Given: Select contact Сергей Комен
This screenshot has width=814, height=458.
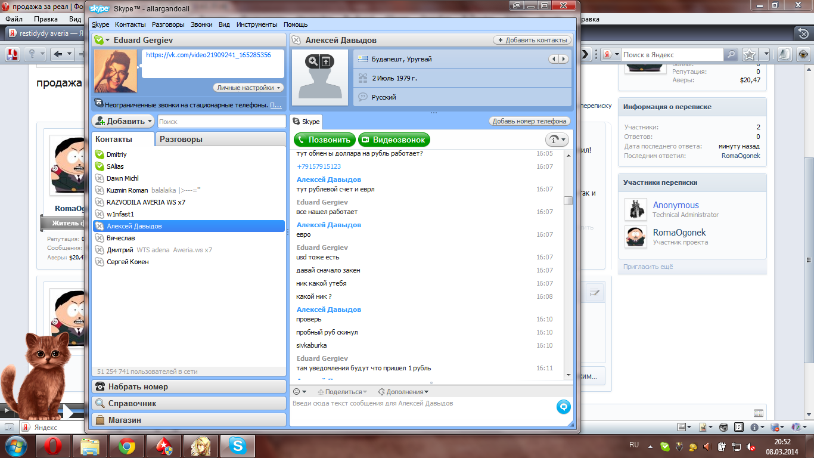Looking at the screenshot, I should click(x=189, y=262).
